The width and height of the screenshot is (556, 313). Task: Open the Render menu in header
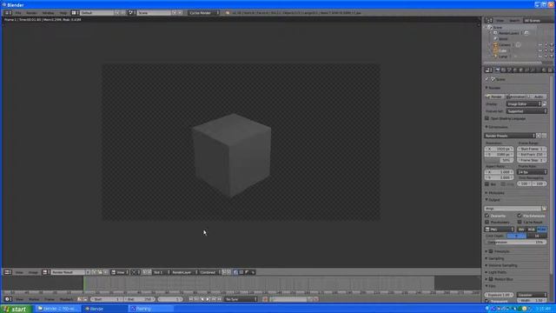click(31, 13)
